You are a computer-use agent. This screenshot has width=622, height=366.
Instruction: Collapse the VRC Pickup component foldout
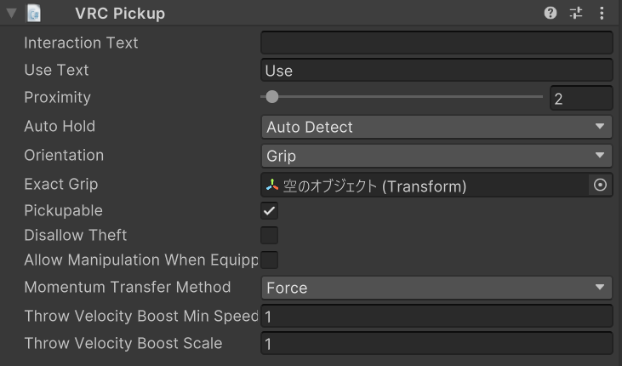(12, 14)
